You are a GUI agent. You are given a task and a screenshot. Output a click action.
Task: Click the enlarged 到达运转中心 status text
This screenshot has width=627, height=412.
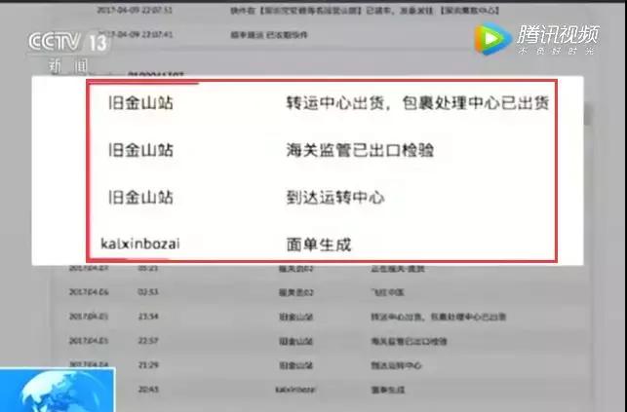335,197
